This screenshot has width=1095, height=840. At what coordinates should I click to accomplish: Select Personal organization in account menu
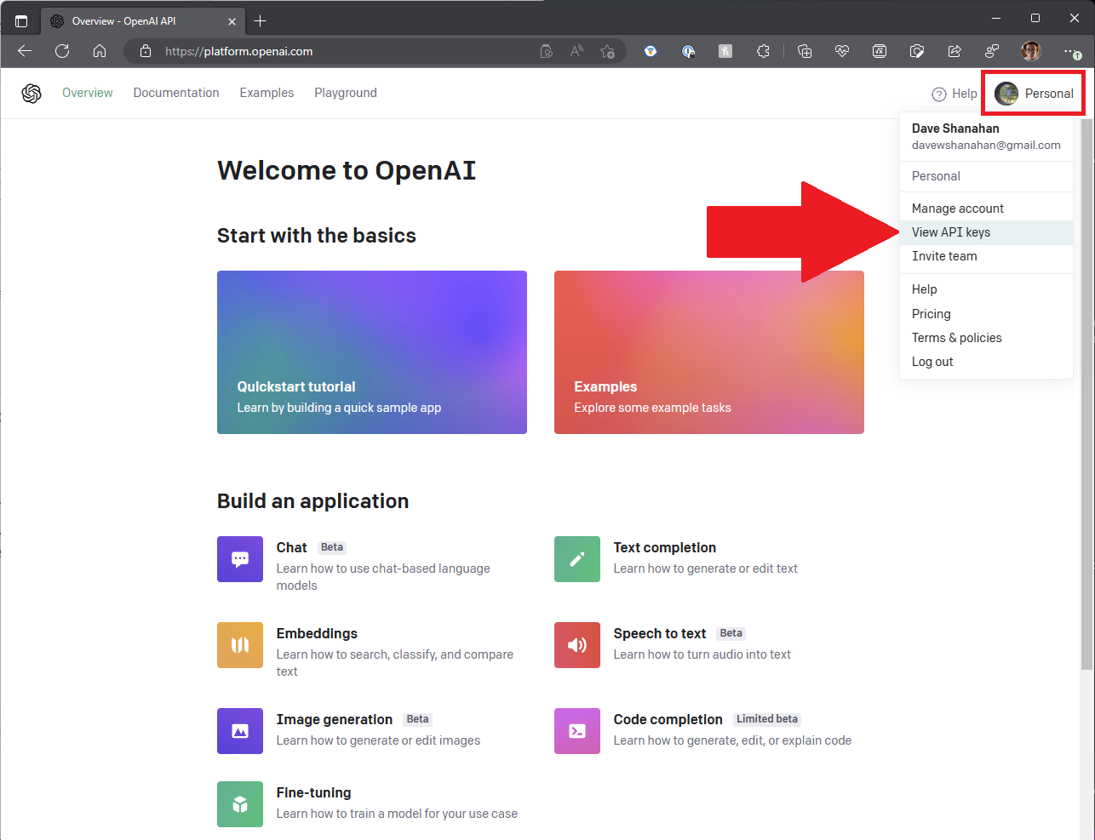point(986,176)
